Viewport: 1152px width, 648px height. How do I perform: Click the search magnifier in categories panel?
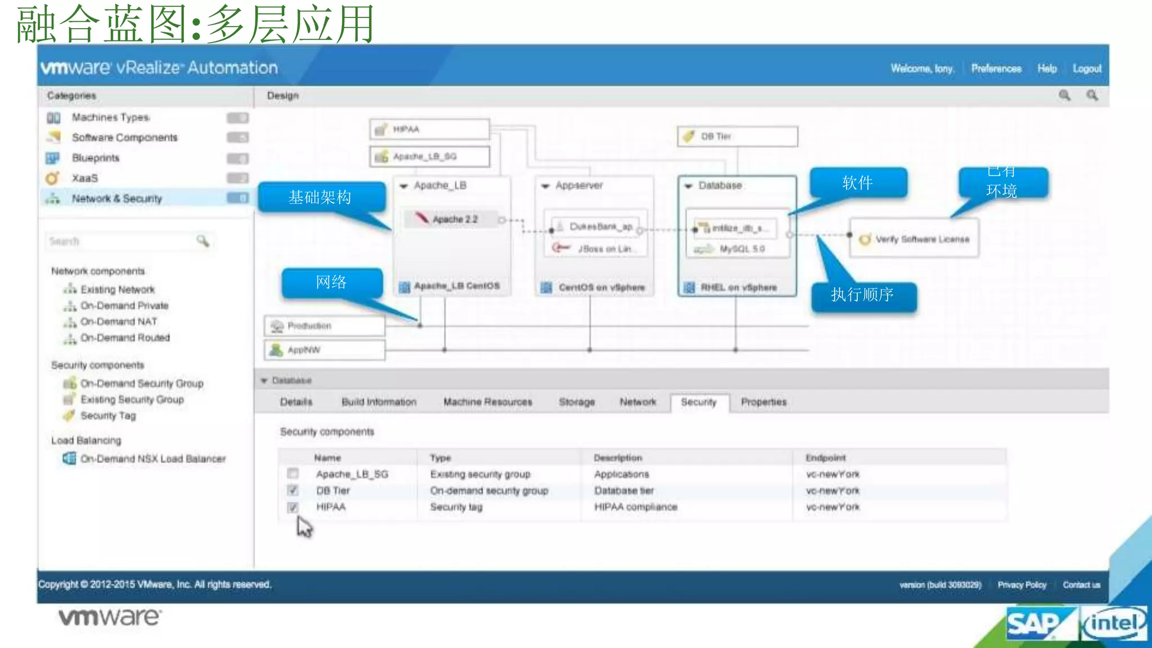202,241
